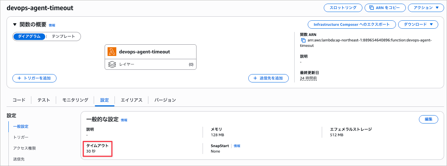Click the (0) layer count
This screenshot has height=166, width=447.
click(191, 65)
